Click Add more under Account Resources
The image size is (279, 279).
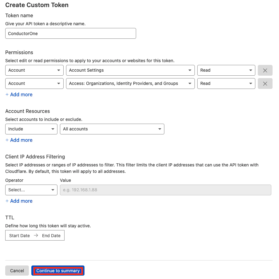pos(19,140)
